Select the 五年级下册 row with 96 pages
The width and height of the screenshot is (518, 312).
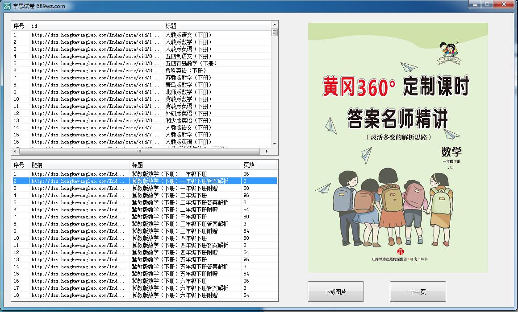click(145, 259)
